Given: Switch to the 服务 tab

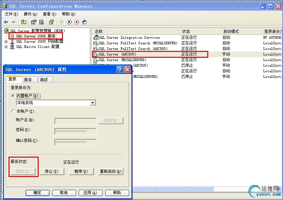Looking at the screenshot, I should click(30, 79).
